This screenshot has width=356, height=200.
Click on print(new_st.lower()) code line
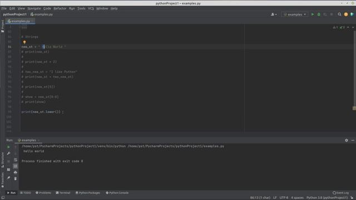pos(41,112)
